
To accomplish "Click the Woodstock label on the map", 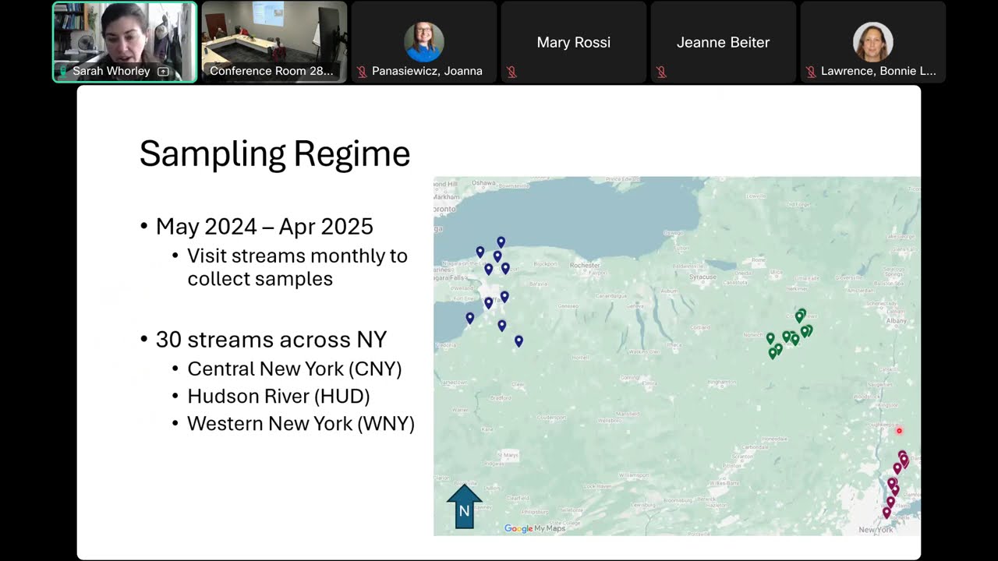I will click(x=868, y=397).
